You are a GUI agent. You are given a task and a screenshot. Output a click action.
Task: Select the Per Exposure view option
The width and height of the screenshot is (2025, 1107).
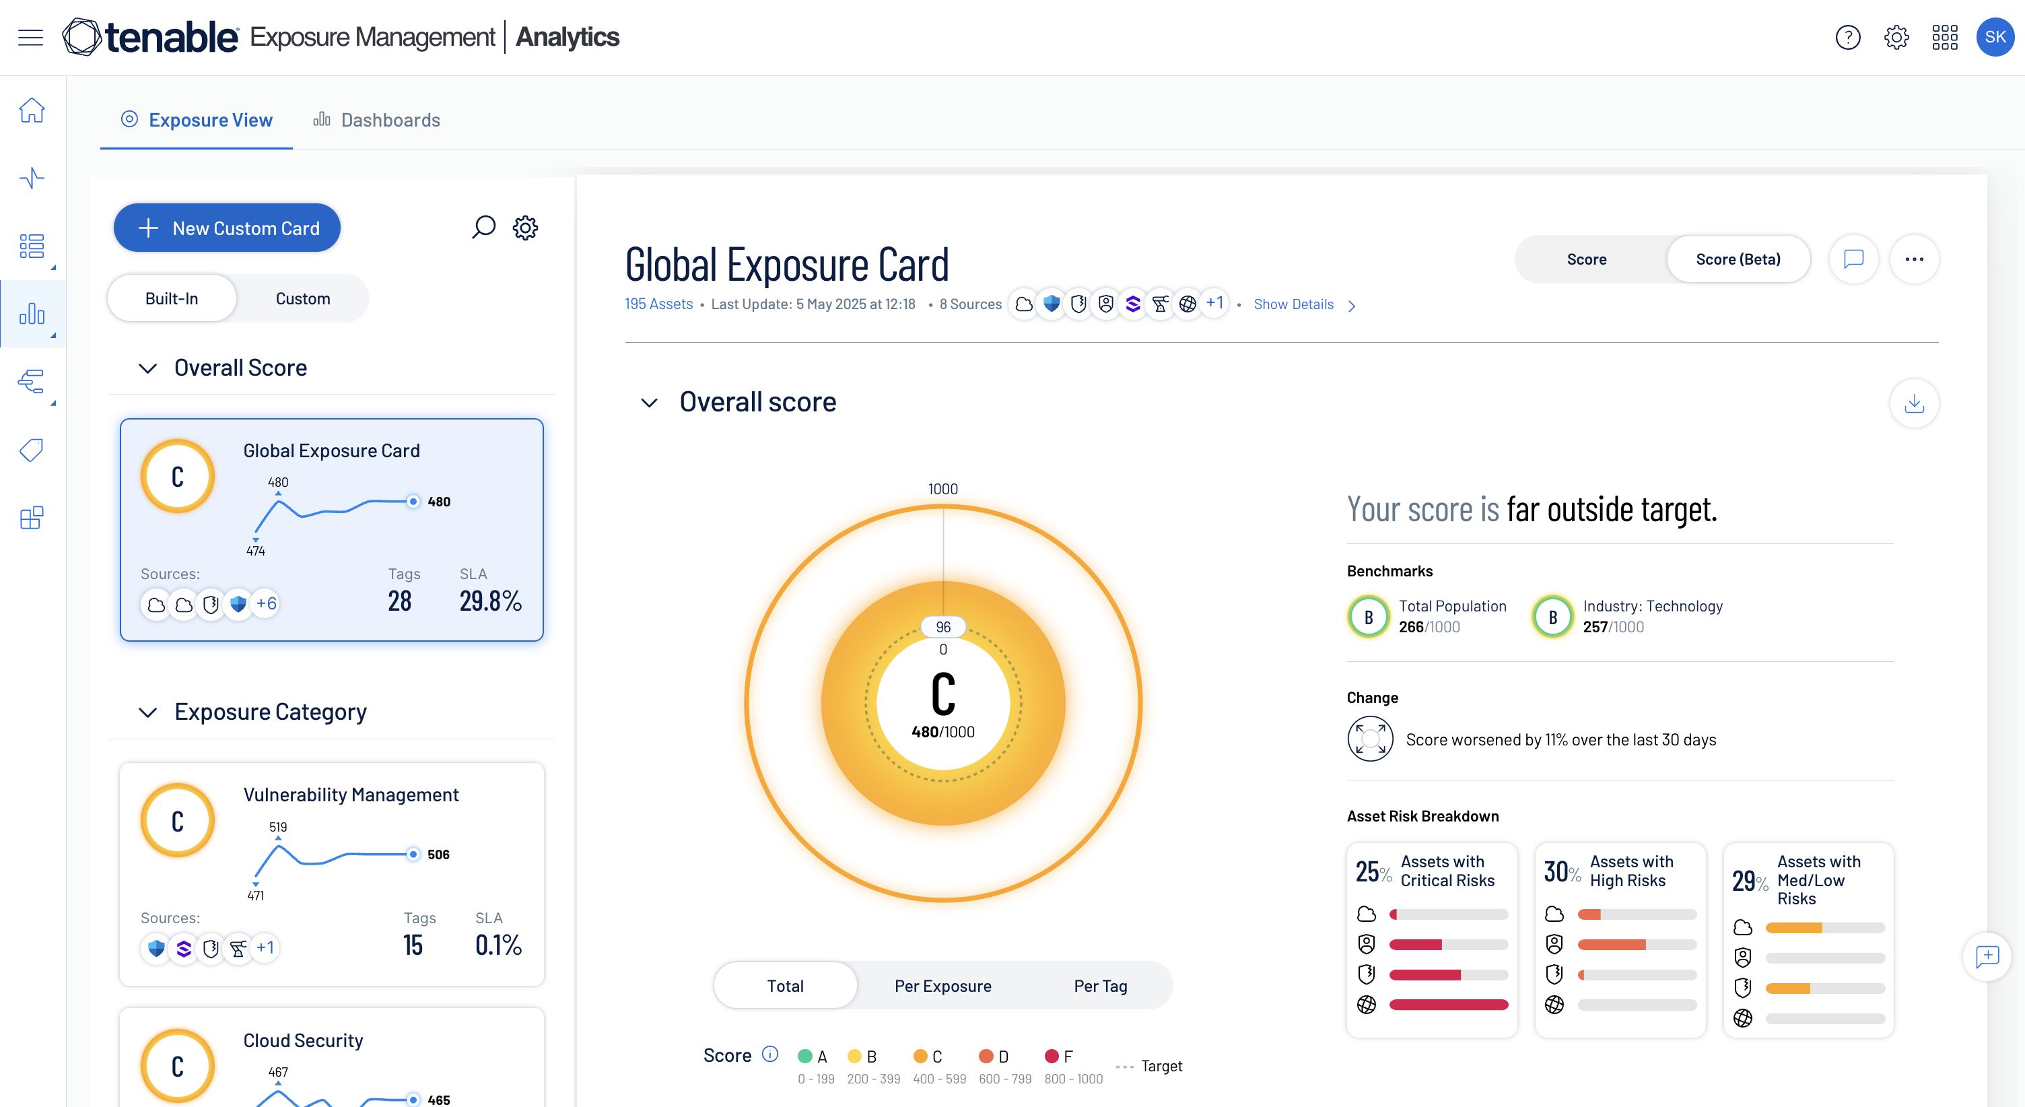tap(942, 985)
